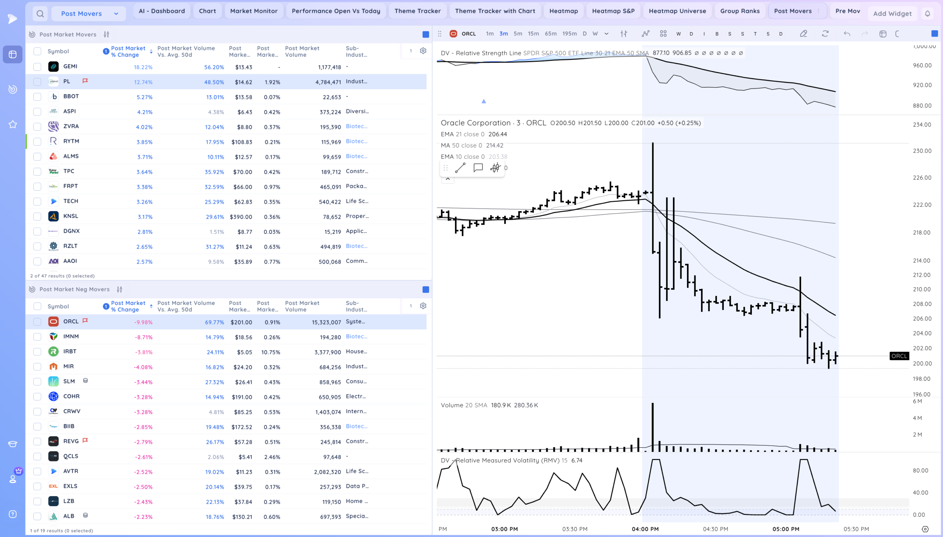Switch to the Heatmap S&P tab

[x=613, y=11]
